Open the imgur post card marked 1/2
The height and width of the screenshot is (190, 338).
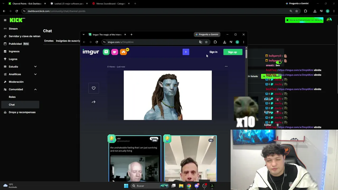tap(190, 158)
